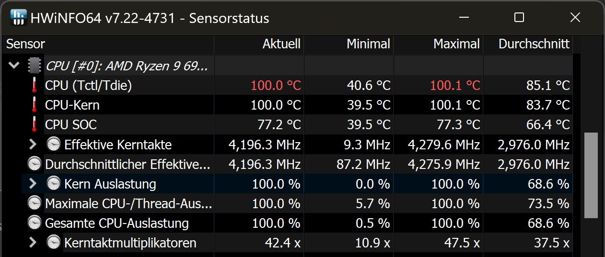This screenshot has width=605, height=257.
Task: Click thermometer icon next to CPU (Tctl/Tdie)
Action: point(34,85)
